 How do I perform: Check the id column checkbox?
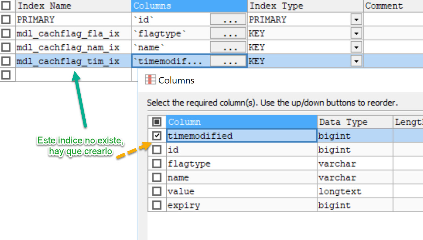[x=157, y=149]
